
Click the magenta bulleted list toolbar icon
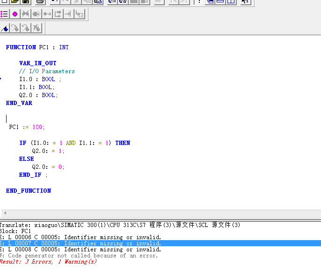[x=4, y=14]
